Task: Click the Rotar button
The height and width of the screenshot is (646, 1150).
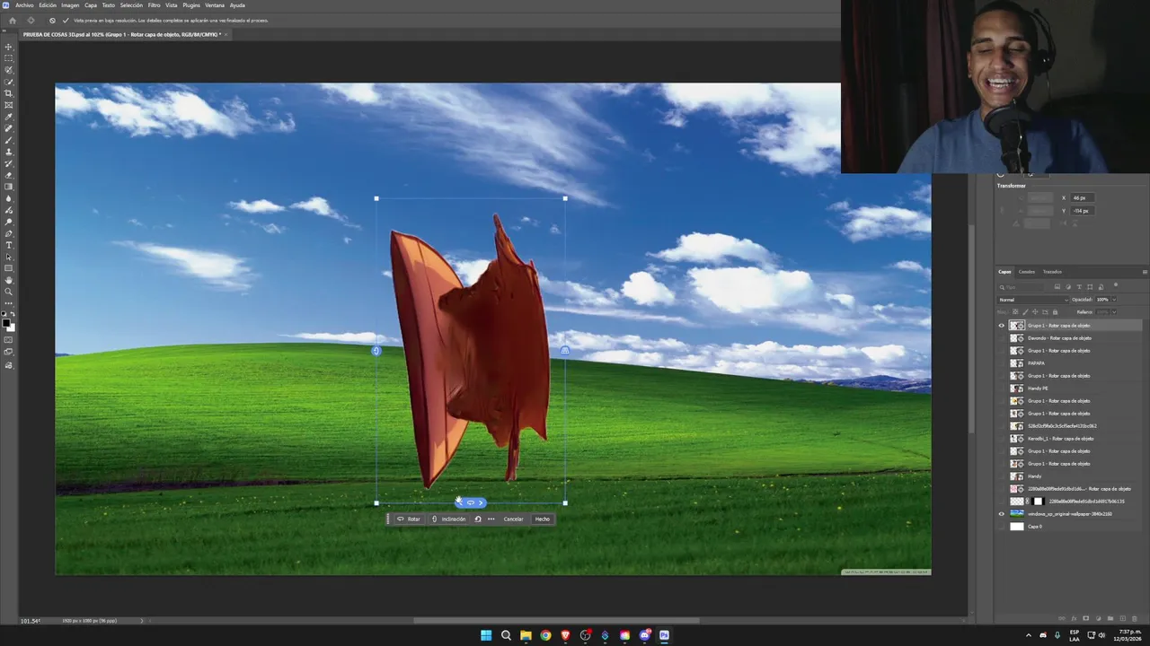Action: tap(409, 519)
